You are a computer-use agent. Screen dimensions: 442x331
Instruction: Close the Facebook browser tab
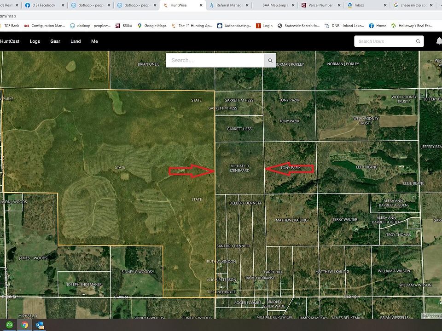coord(63,6)
